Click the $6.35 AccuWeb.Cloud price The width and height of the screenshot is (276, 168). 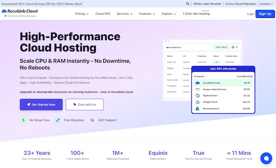pos(247,83)
